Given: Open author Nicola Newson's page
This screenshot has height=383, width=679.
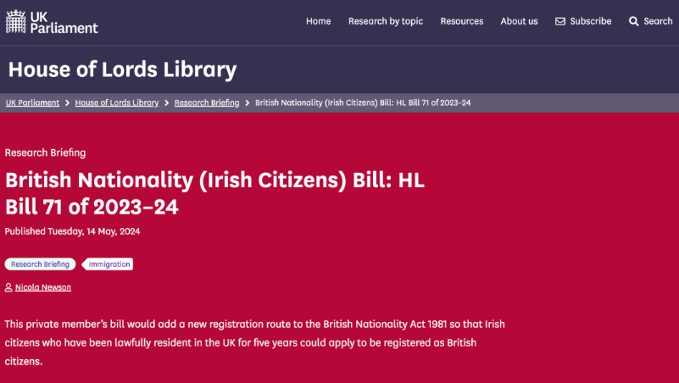Looking at the screenshot, I should 43,287.
